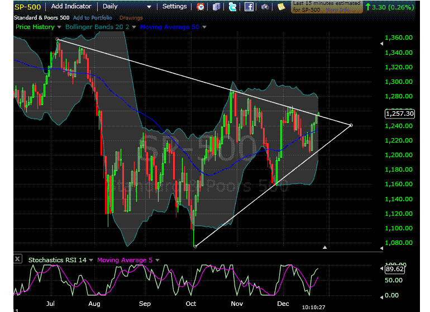Image resolution: width=430 pixels, height=312 pixels.
Task: Click the Standard & Poors 500 name
Action: (x=41, y=18)
